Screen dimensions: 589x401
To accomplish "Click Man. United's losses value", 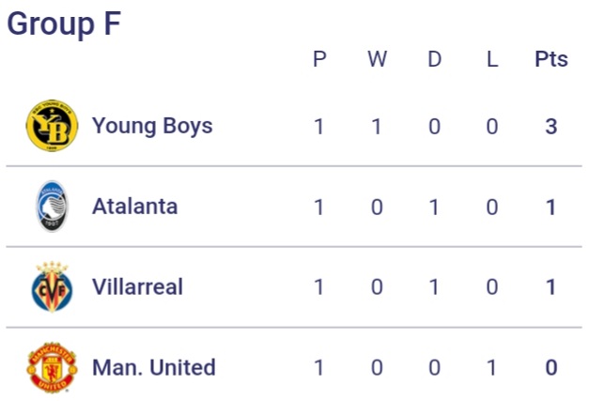I will click(491, 367).
